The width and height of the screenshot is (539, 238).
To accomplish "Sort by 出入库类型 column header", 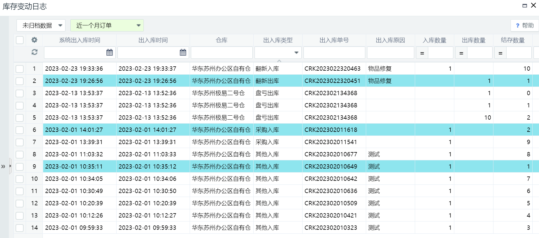I will pos(278,40).
